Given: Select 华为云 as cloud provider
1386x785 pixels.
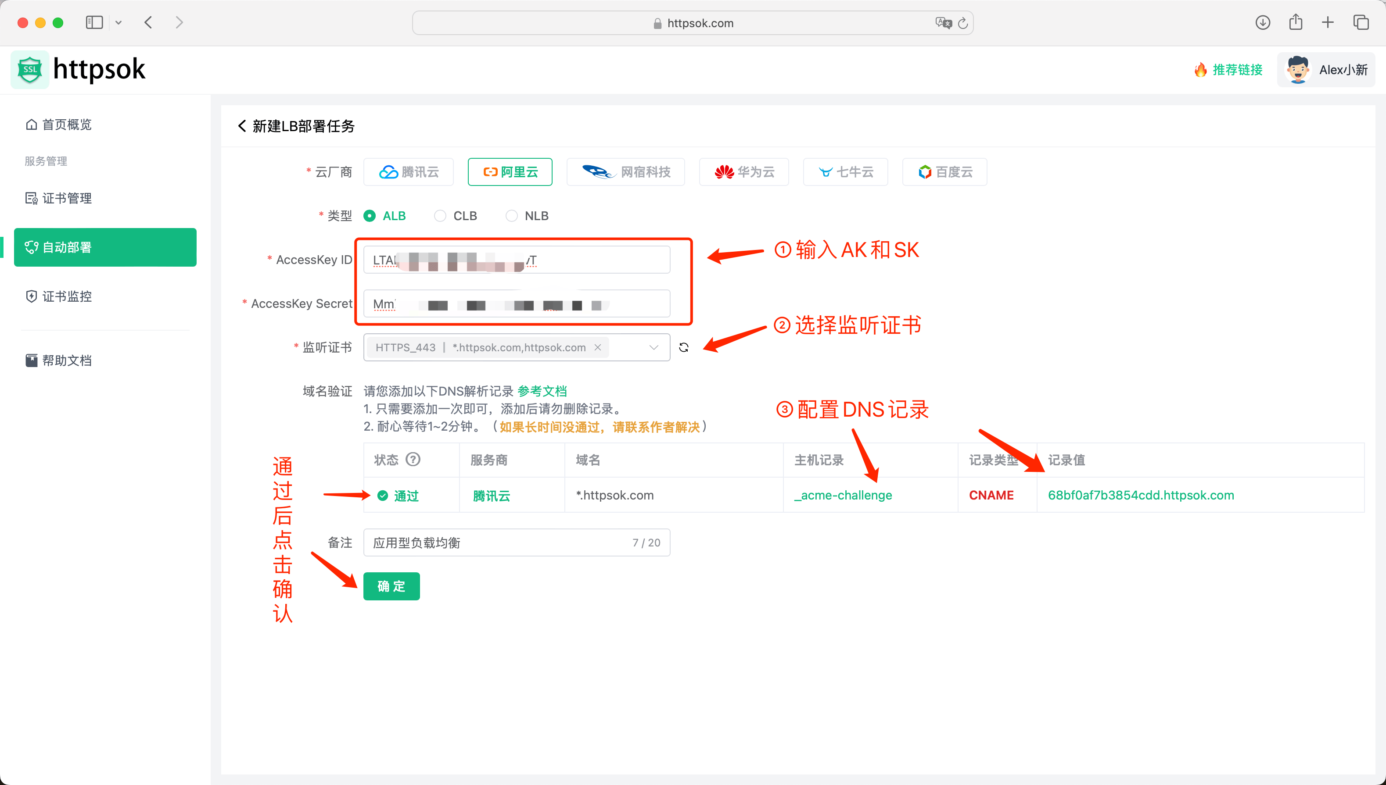Looking at the screenshot, I should point(743,171).
